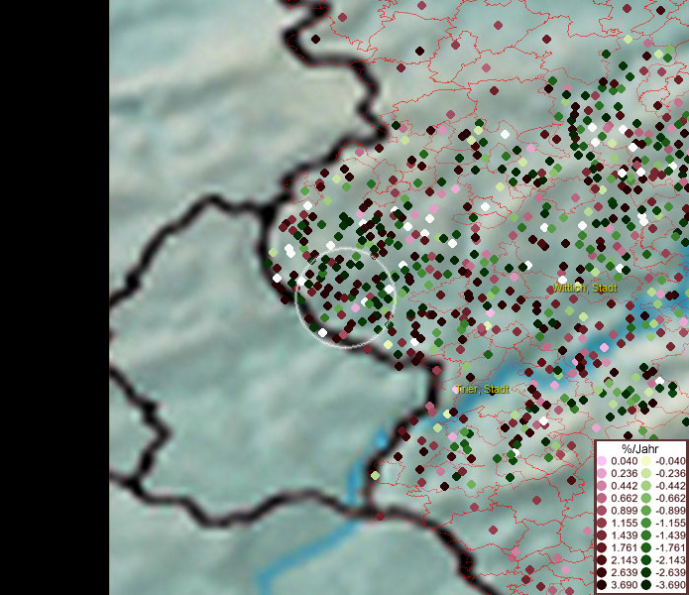Pick the 1.761 legend color dot
689x595 pixels.
(x=602, y=548)
